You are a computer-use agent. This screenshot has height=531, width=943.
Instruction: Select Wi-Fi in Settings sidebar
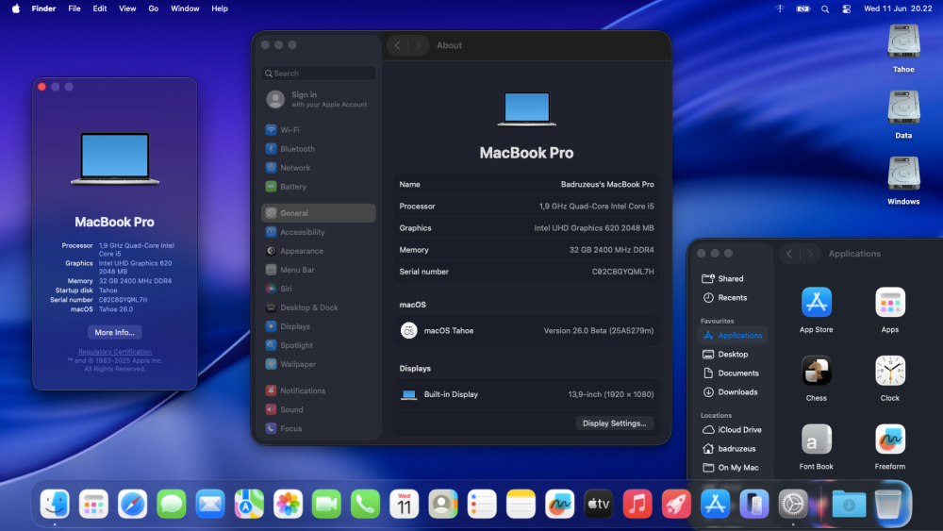pos(319,130)
